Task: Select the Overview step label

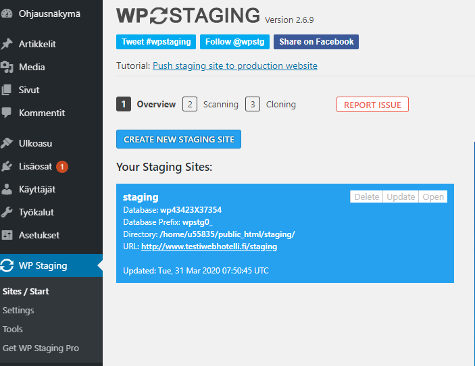Action: point(156,104)
